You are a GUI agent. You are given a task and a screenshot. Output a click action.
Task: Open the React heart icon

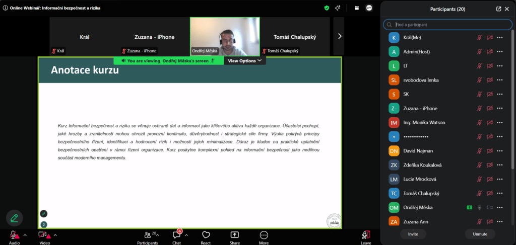click(x=206, y=235)
